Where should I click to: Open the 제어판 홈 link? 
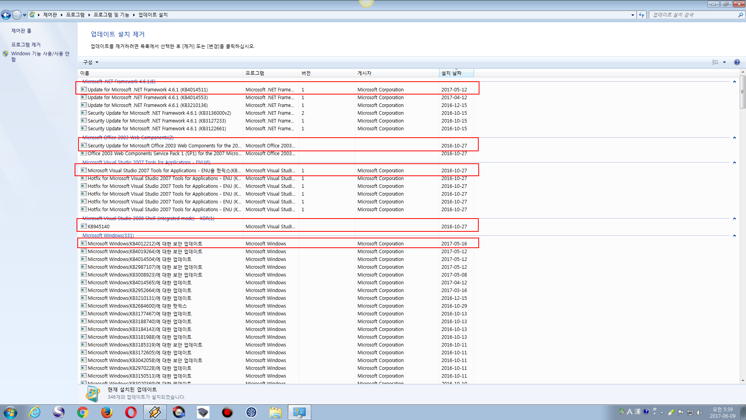[x=21, y=31]
